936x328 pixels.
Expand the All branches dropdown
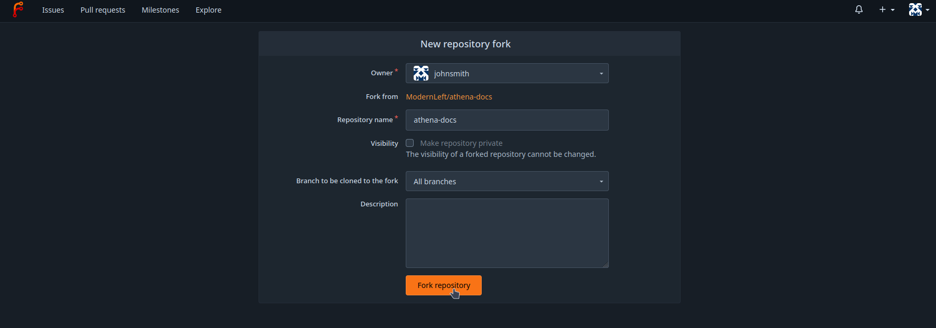click(507, 181)
